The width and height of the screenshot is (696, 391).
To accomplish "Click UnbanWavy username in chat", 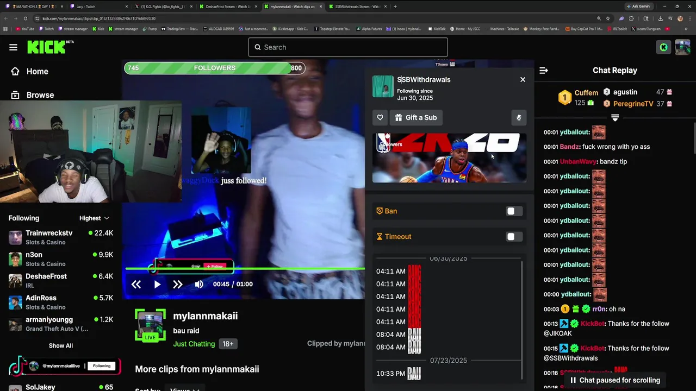I will 578,162.
